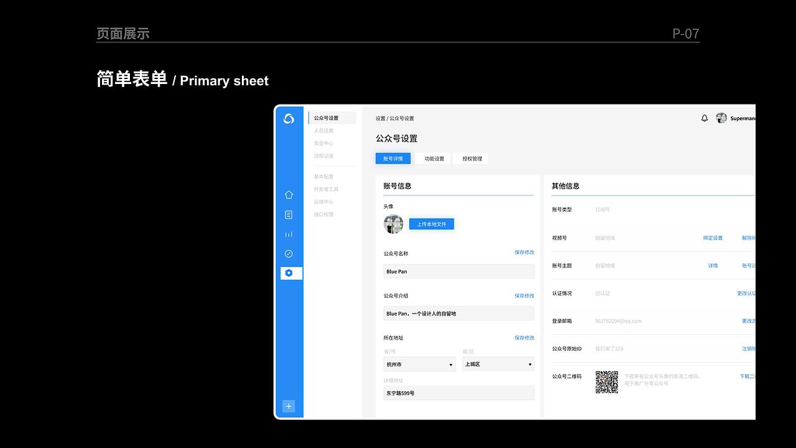Click the swirl app logo
The width and height of the screenshot is (796, 448).
[289, 118]
